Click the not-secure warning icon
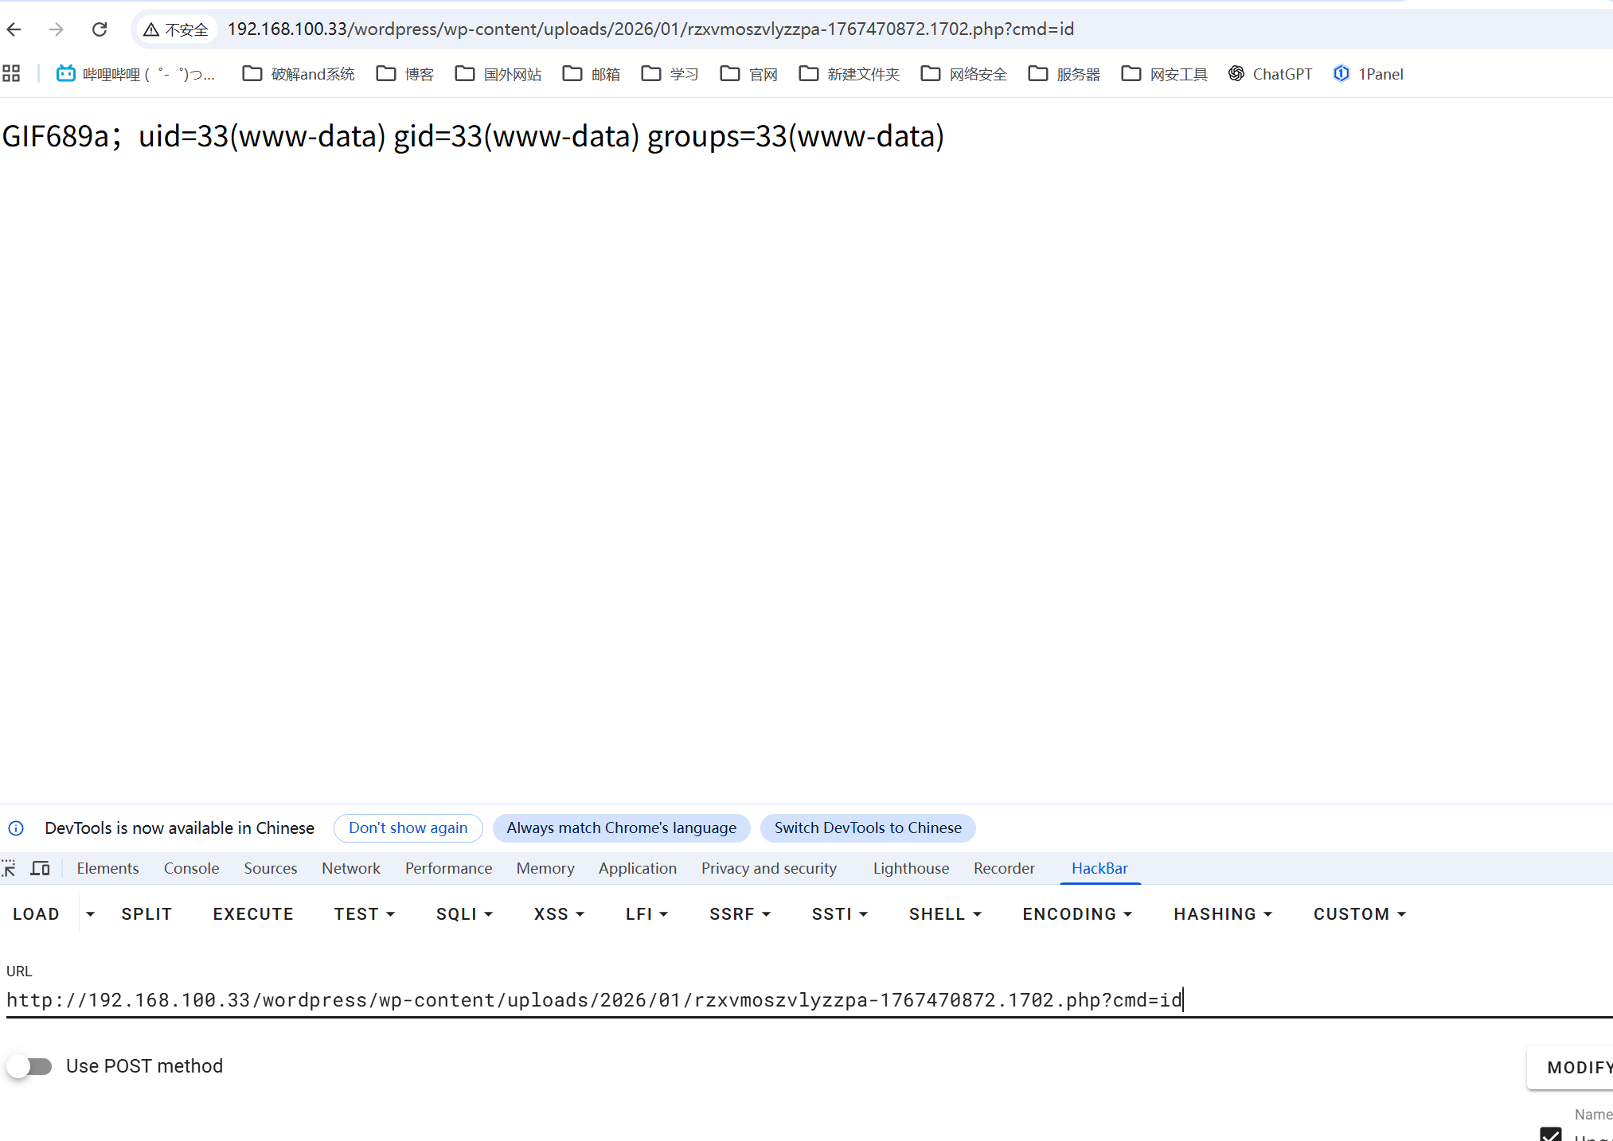The image size is (1613, 1141). pos(151,29)
